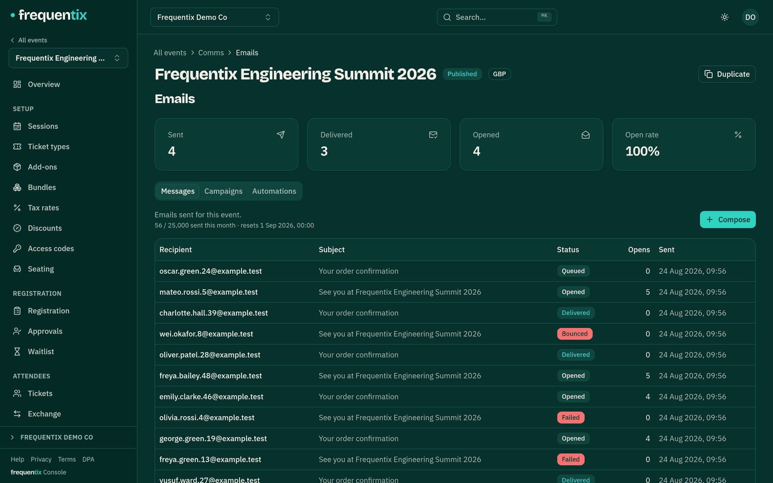Click Failed badge for freya.green.13
Screen dimensions: 773x483
tap(571, 459)
